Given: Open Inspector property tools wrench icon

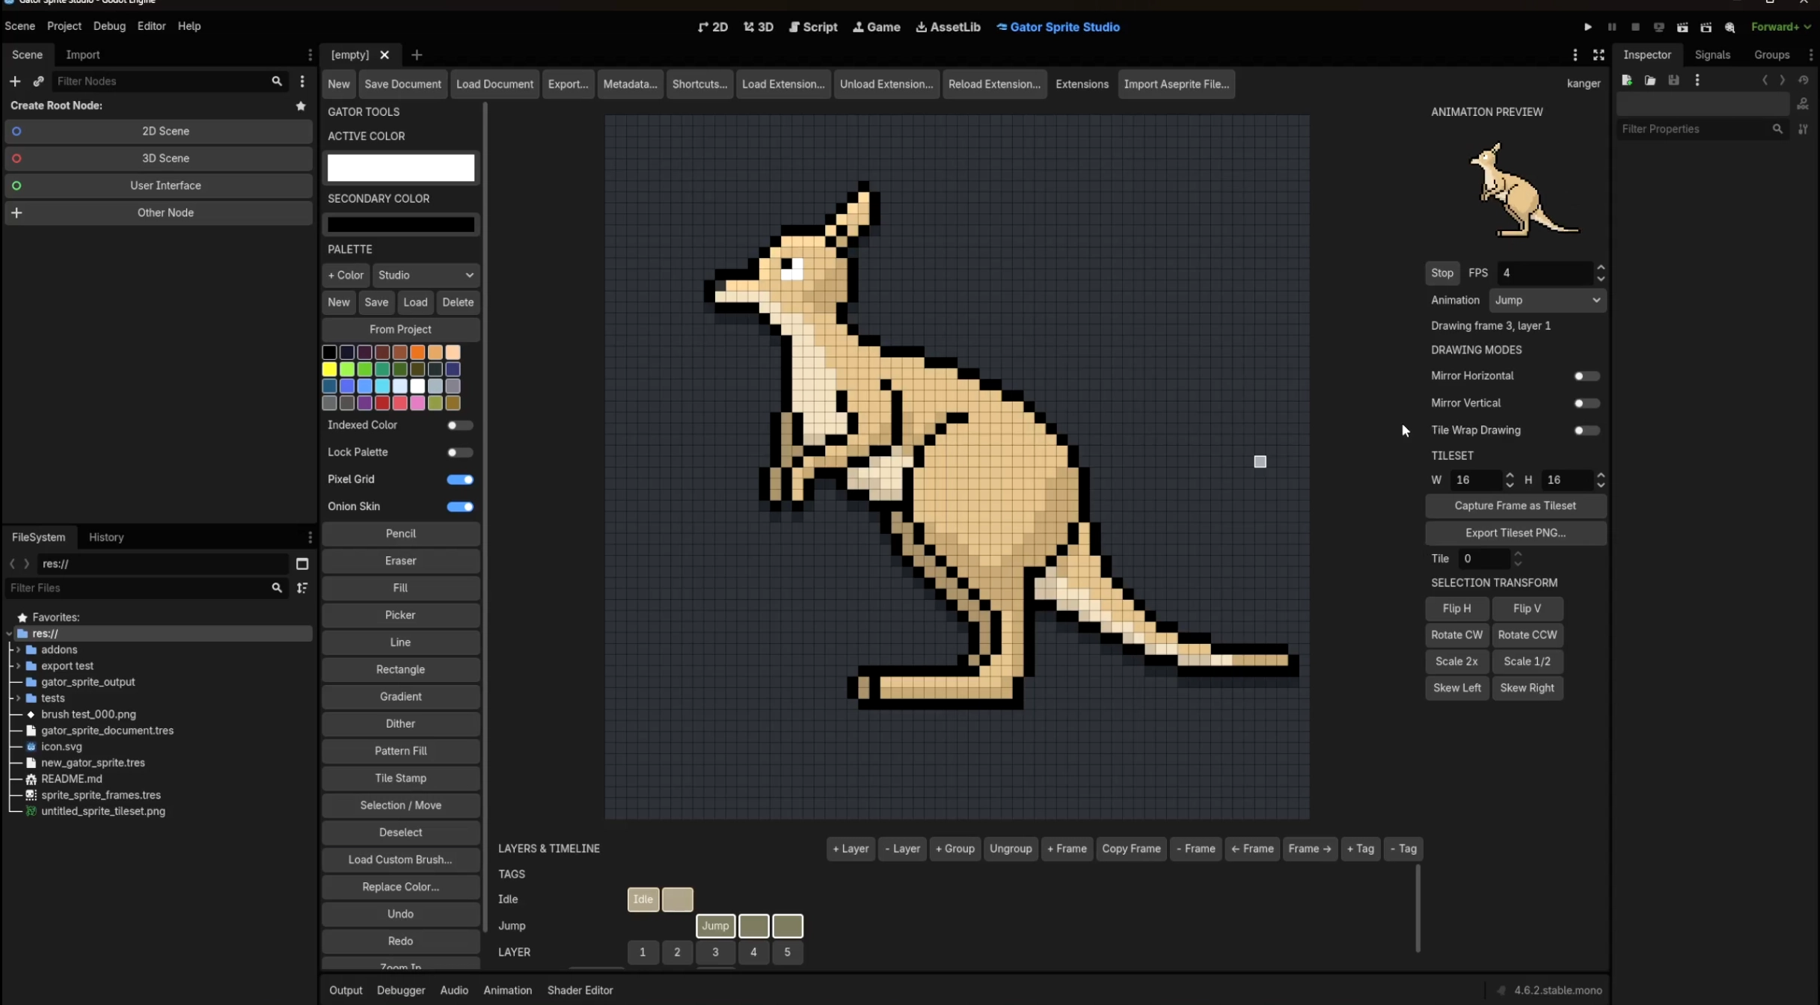Looking at the screenshot, I should 1803,129.
